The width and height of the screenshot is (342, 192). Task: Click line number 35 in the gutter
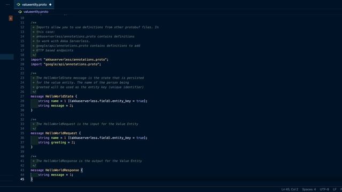(22, 133)
